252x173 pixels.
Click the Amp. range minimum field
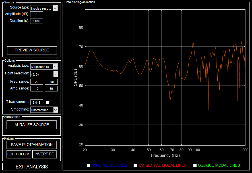click(x=37, y=89)
